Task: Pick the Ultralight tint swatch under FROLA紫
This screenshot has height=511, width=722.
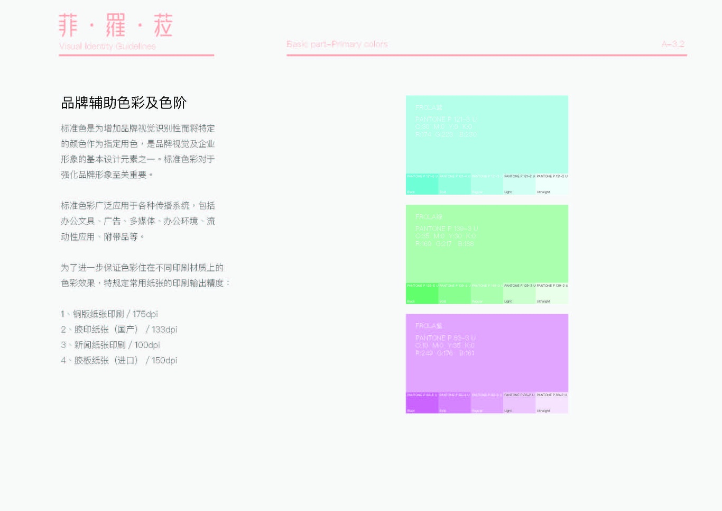Action: pos(552,403)
